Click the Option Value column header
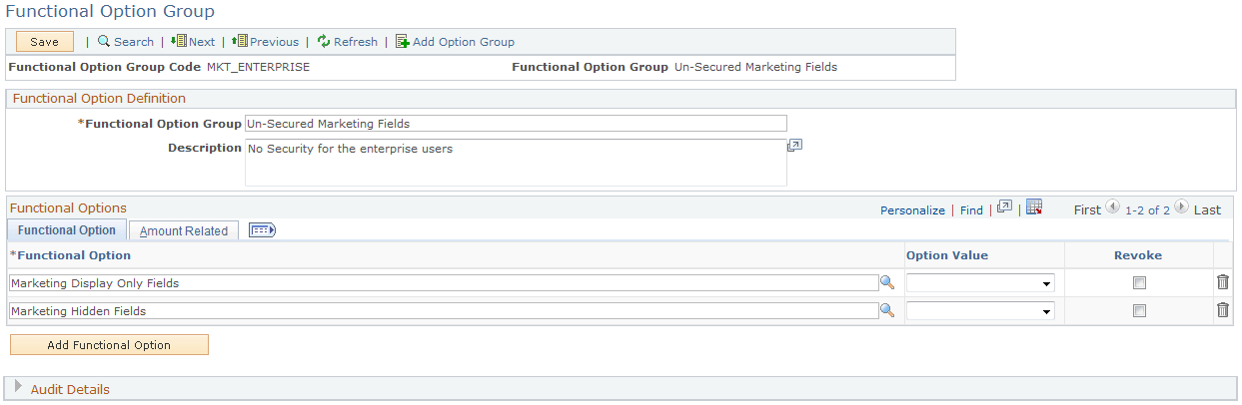Viewport: 1242px width, 405px height. [x=947, y=255]
